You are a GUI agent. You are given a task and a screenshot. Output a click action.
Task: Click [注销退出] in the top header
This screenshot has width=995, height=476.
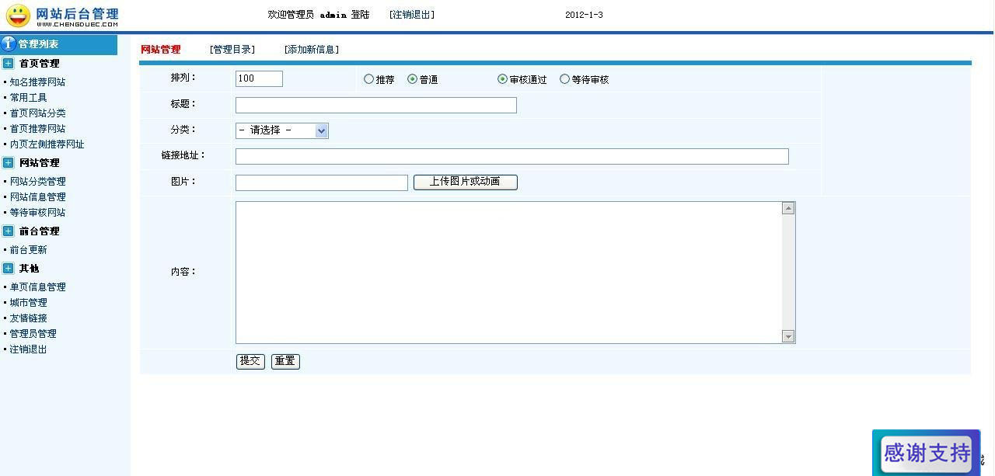click(412, 15)
